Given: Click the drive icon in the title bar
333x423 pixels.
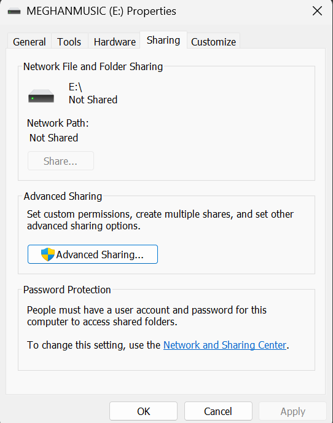Looking at the screenshot, I should (14, 11).
